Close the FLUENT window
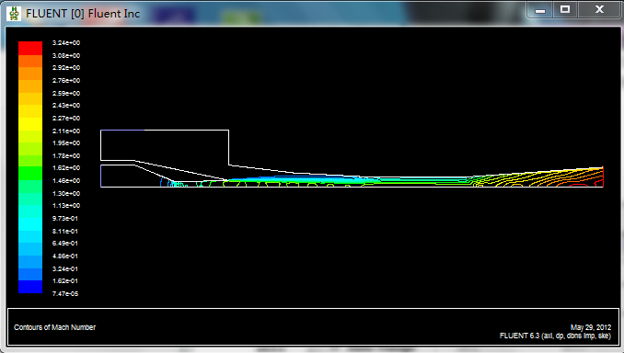This screenshot has height=353, width=624. [599, 10]
